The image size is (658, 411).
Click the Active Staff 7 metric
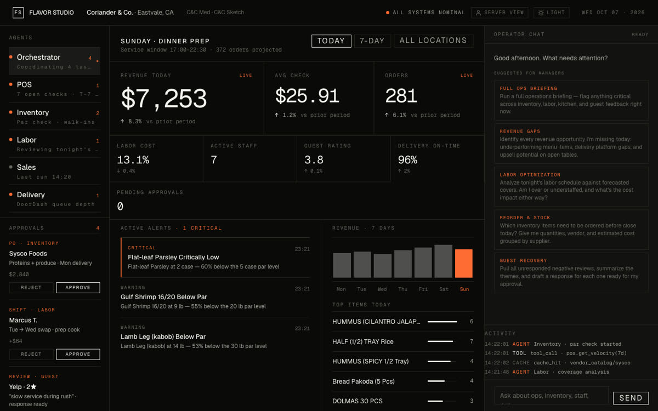250,159
